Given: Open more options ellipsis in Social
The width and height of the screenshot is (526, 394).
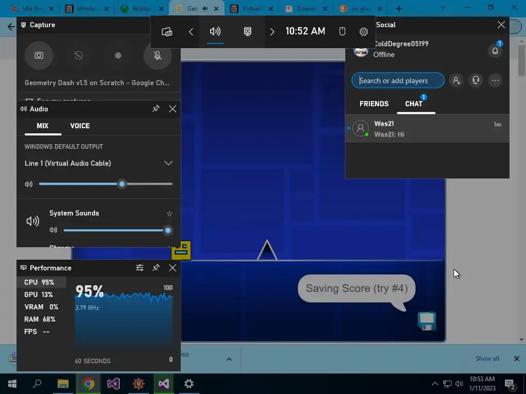Looking at the screenshot, I should point(495,81).
